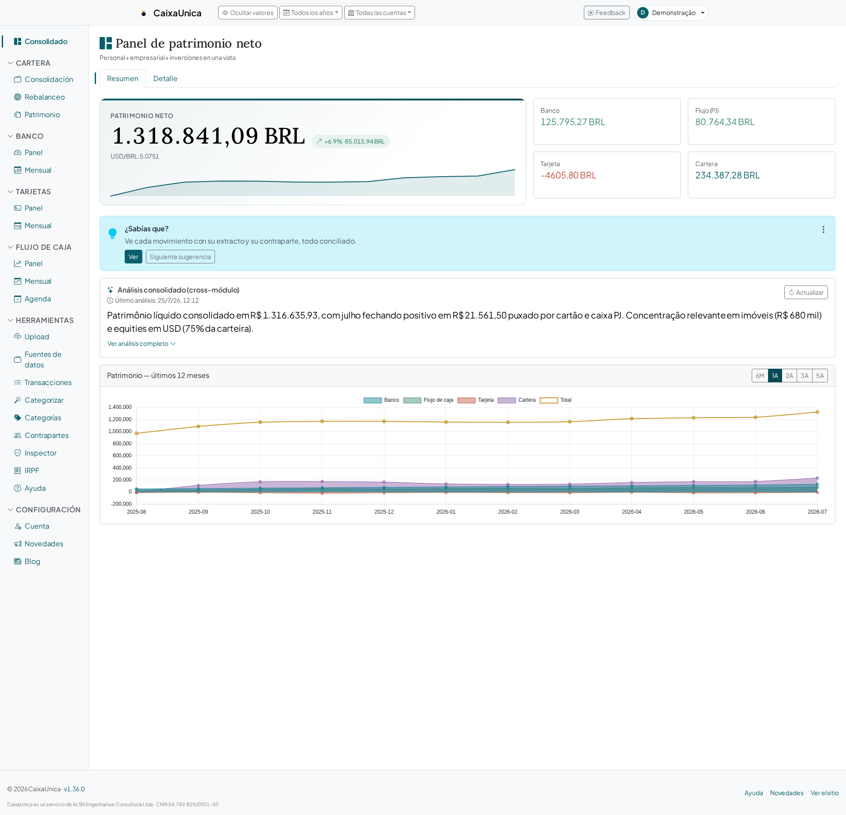Open Ayuda footer link
The width and height of the screenshot is (846, 815).
[x=754, y=793]
